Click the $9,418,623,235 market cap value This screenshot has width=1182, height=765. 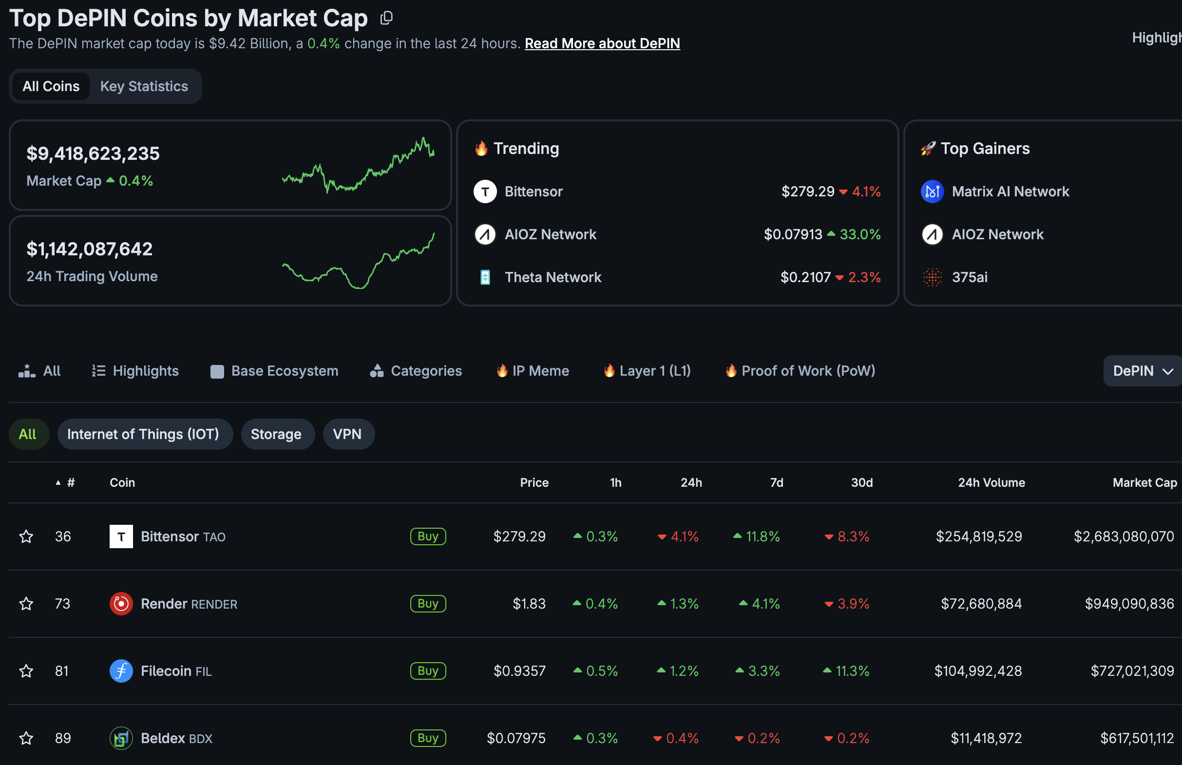(x=93, y=153)
